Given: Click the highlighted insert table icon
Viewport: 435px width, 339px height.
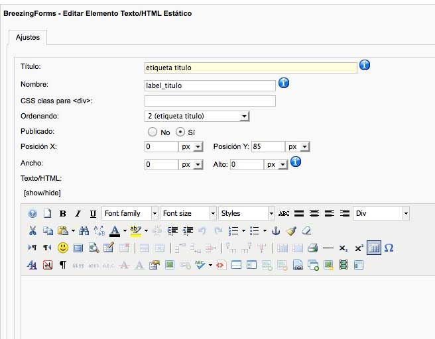Looking at the screenshot, I should (374, 248).
